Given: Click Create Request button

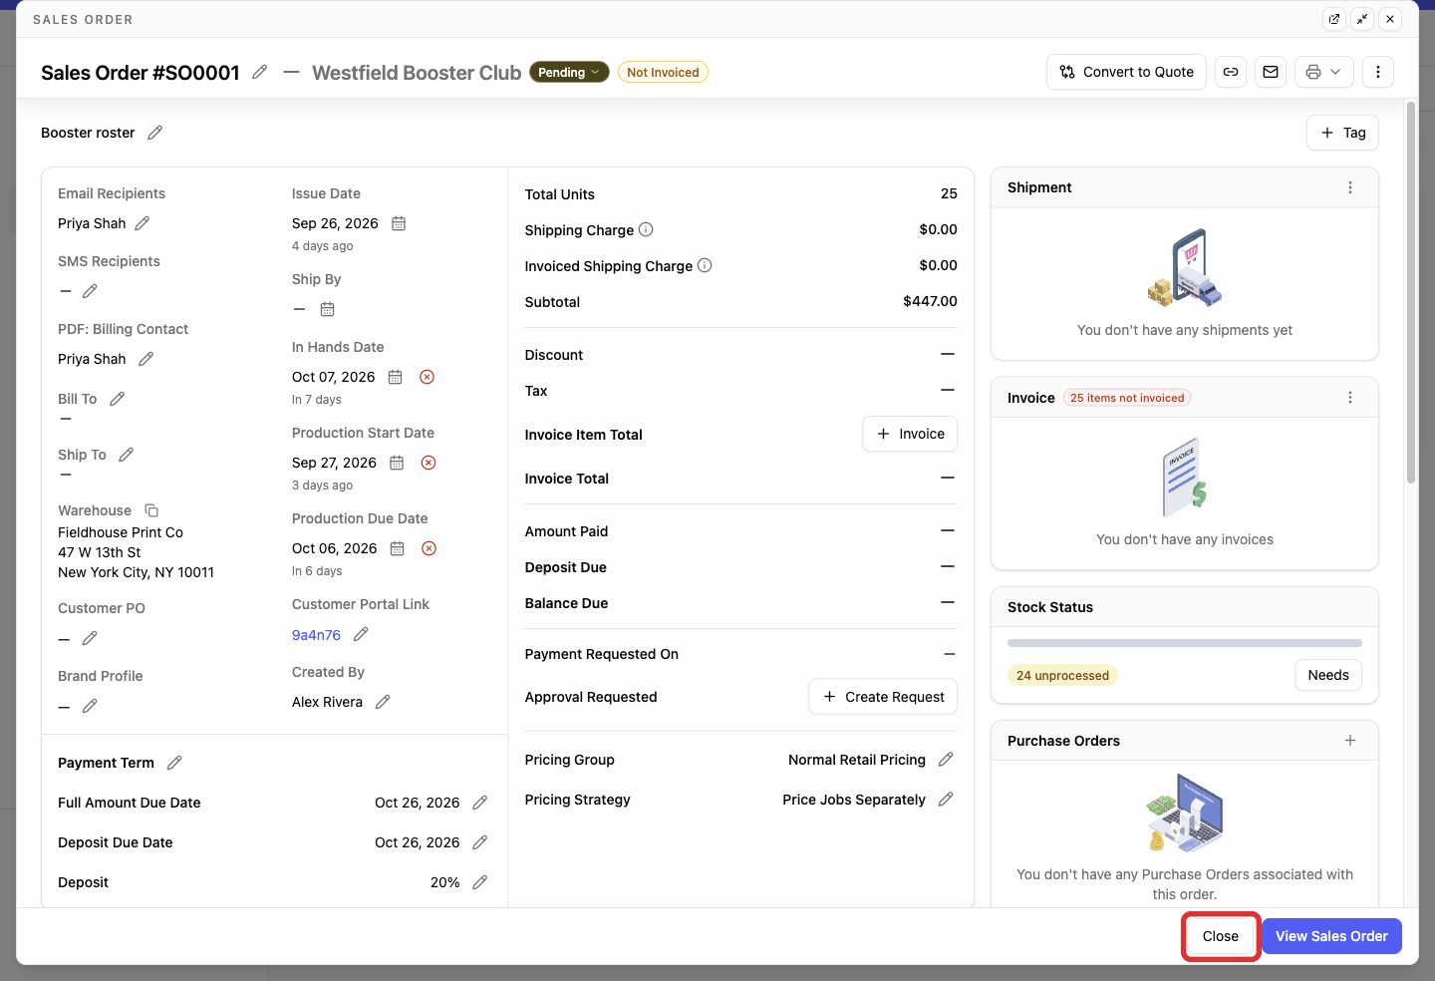Looking at the screenshot, I should tap(883, 697).
